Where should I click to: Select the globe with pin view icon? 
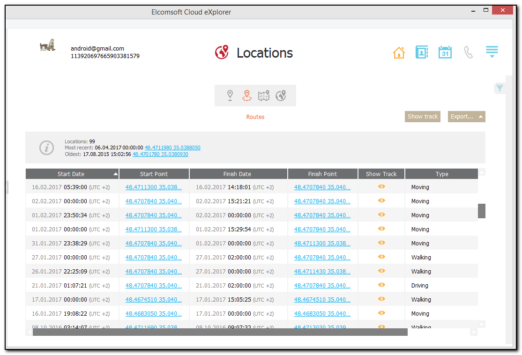[281, 96]
